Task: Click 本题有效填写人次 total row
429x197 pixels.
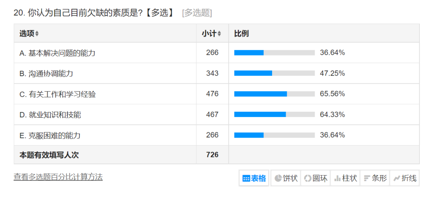Action: coord(49,155)
